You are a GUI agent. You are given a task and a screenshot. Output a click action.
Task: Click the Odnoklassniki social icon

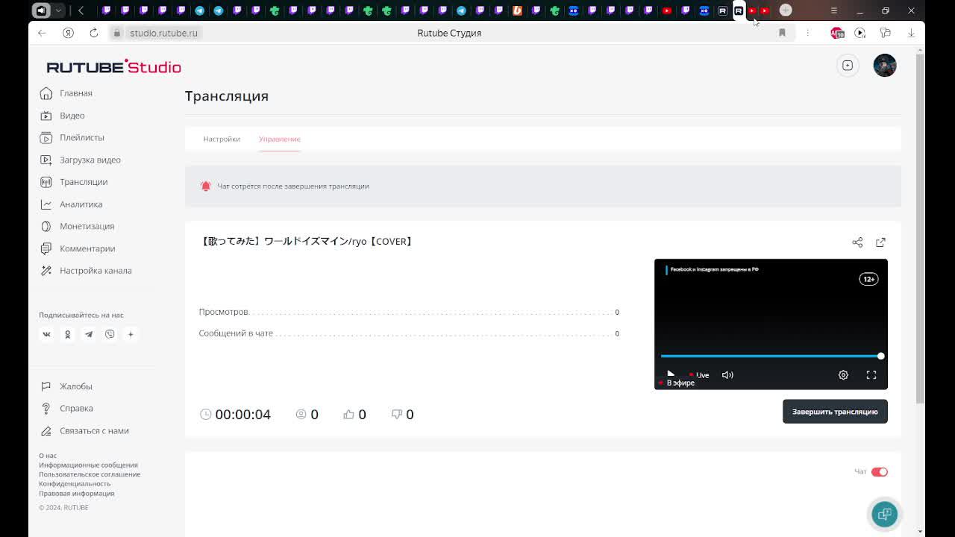pos(67,334)
